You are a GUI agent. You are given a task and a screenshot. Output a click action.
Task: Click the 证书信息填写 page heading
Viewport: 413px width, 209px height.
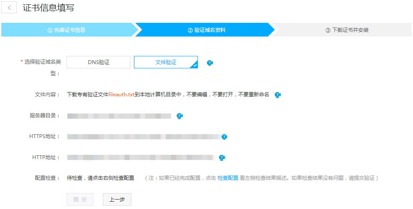[x=48, y=8]
